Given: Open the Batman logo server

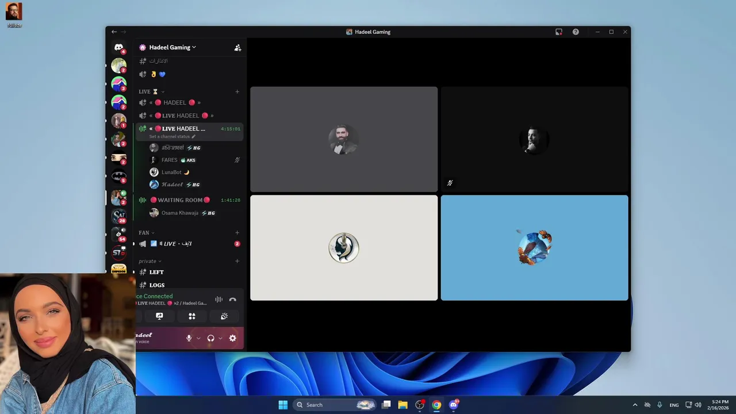Looking at the screenshot, I should coord(118,177).
